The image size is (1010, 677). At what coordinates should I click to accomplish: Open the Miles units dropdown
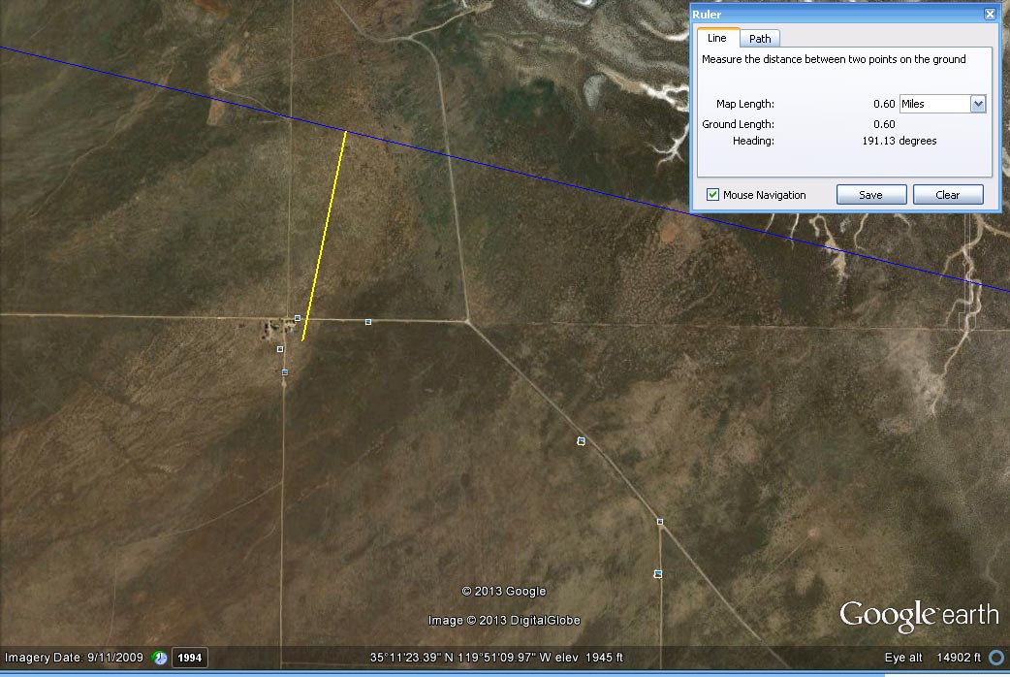977,104
